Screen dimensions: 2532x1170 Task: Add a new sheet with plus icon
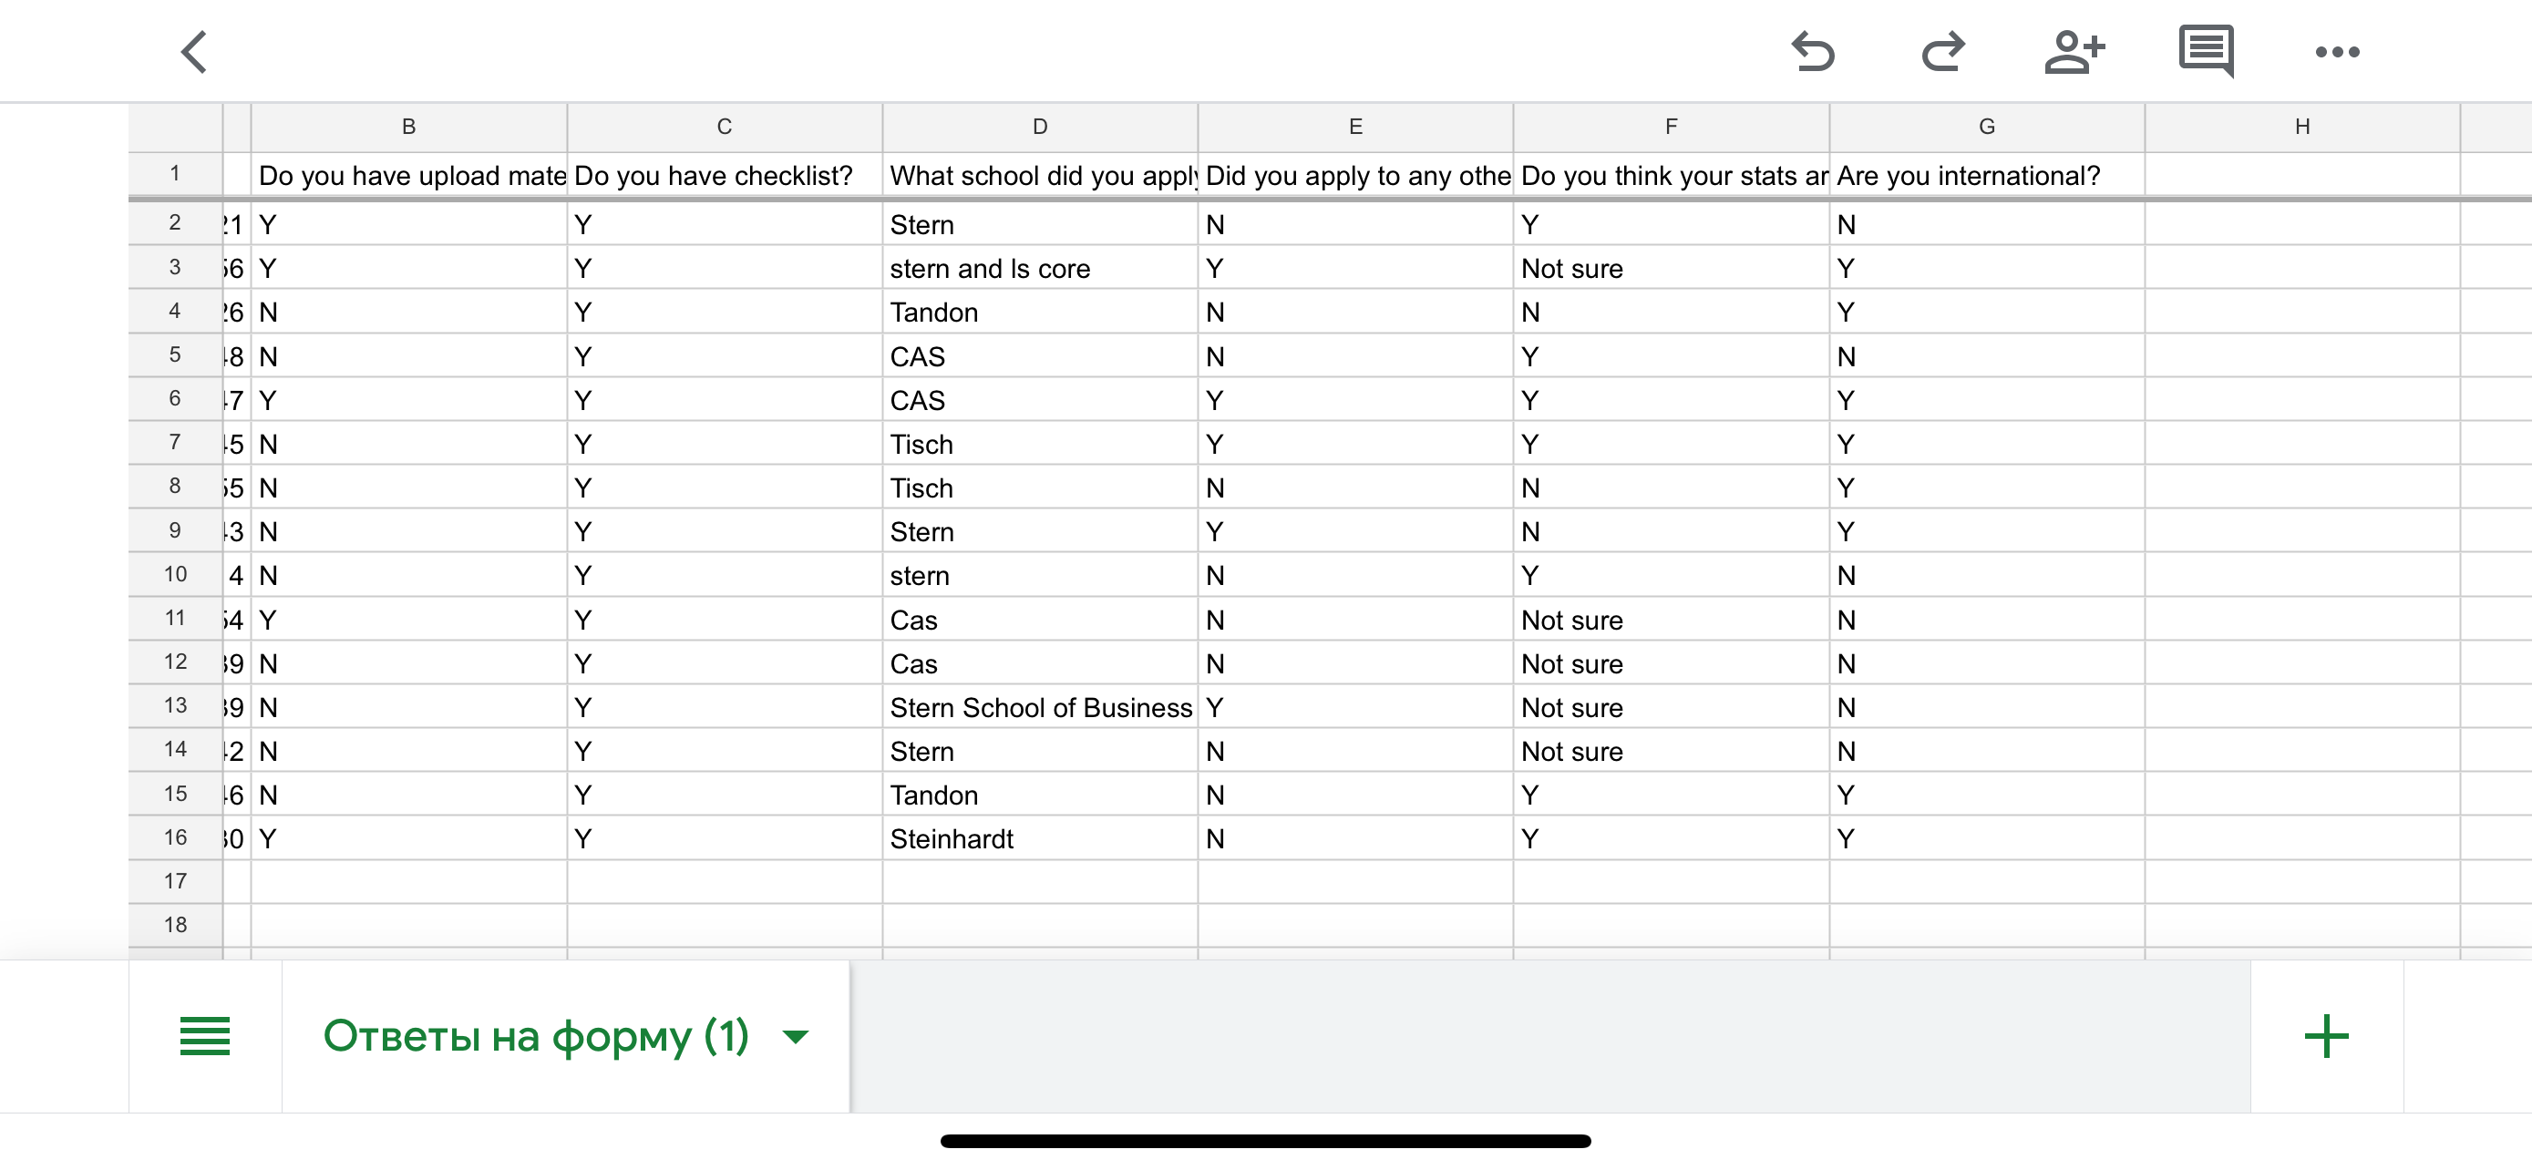click(x=2326, y=1036)
